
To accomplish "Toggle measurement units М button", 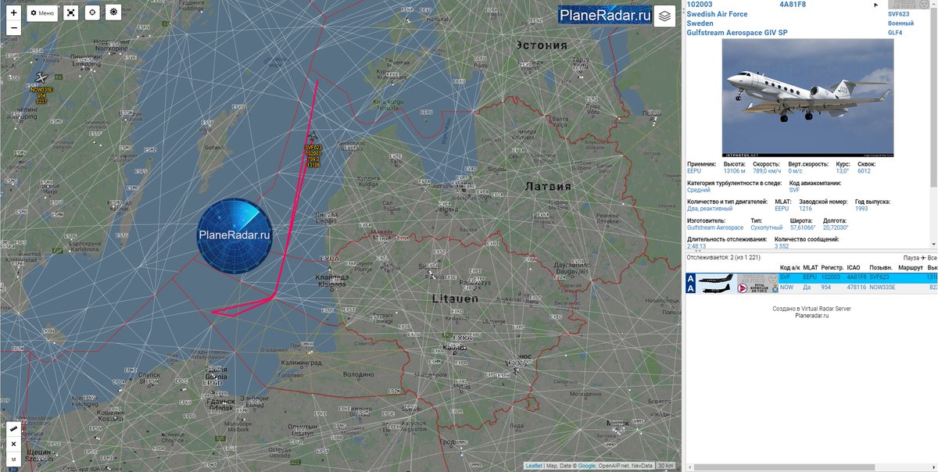I will (13, 459).
